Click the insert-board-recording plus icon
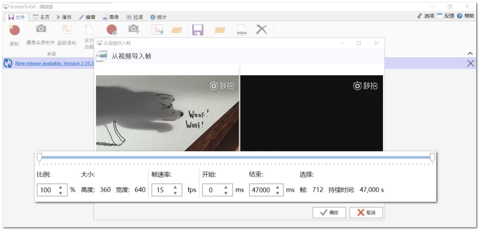Viewport: 479px width, 230px height. 157,29
